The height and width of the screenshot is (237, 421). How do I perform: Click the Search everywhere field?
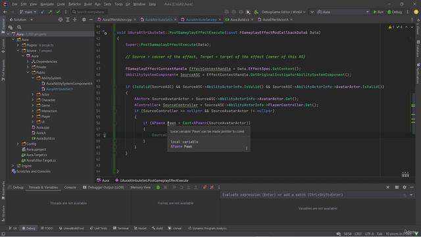pos(89,12)
